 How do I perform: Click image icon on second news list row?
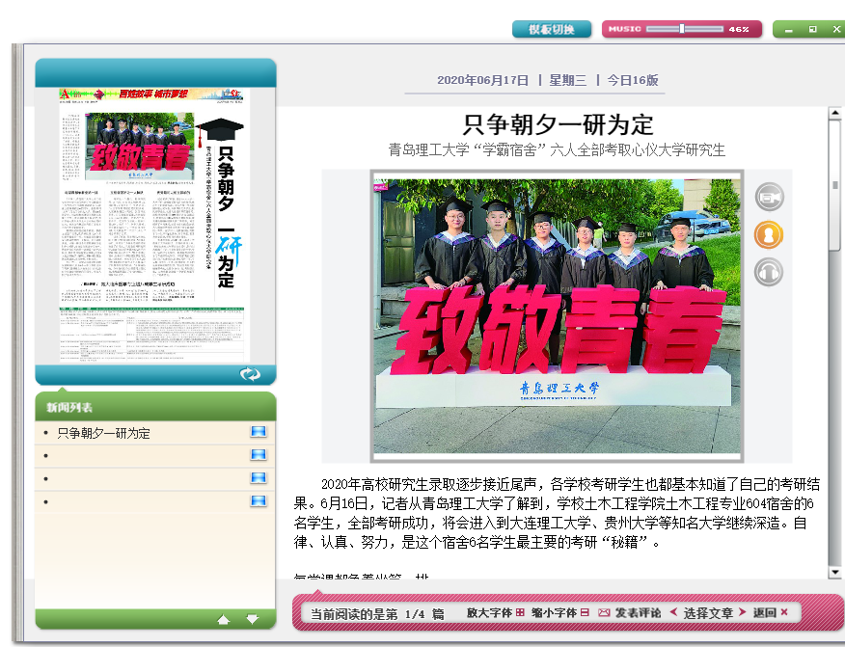point(258,455)
